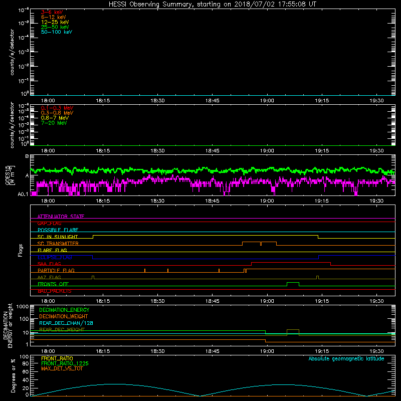Screen dimensions: 401x401
Task: Click the DECIMATION ENERGY or weight axis title
Action: click(8, 325)
